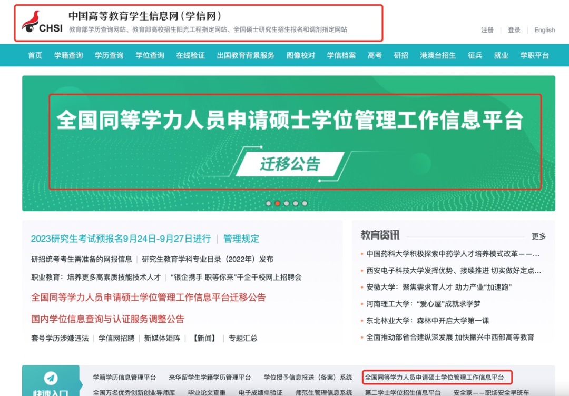Go to 高考 section

pyautogui.click(x=375, y=55)
